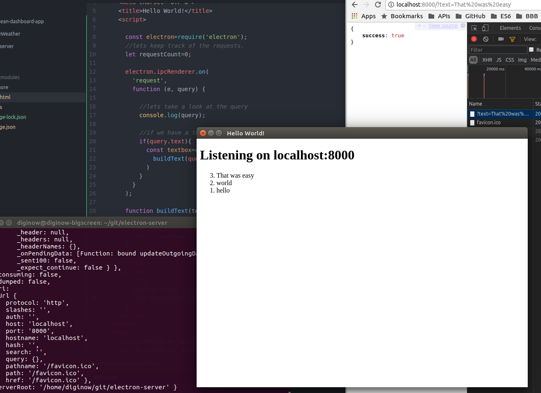The image size is (541, 393).
Task: Select the All network type filter
Action: [x=473, y=60]
